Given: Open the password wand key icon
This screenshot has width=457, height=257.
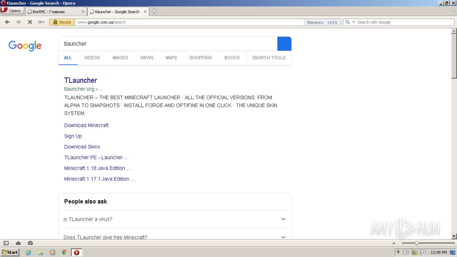Looking at the screenshot, I should [41, 22].
